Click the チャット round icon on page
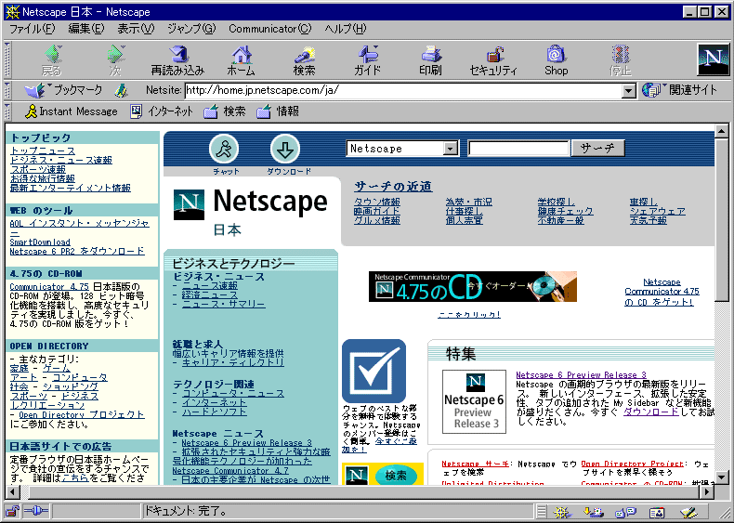The height and width of the screenshot is (523, 734). 224,149
